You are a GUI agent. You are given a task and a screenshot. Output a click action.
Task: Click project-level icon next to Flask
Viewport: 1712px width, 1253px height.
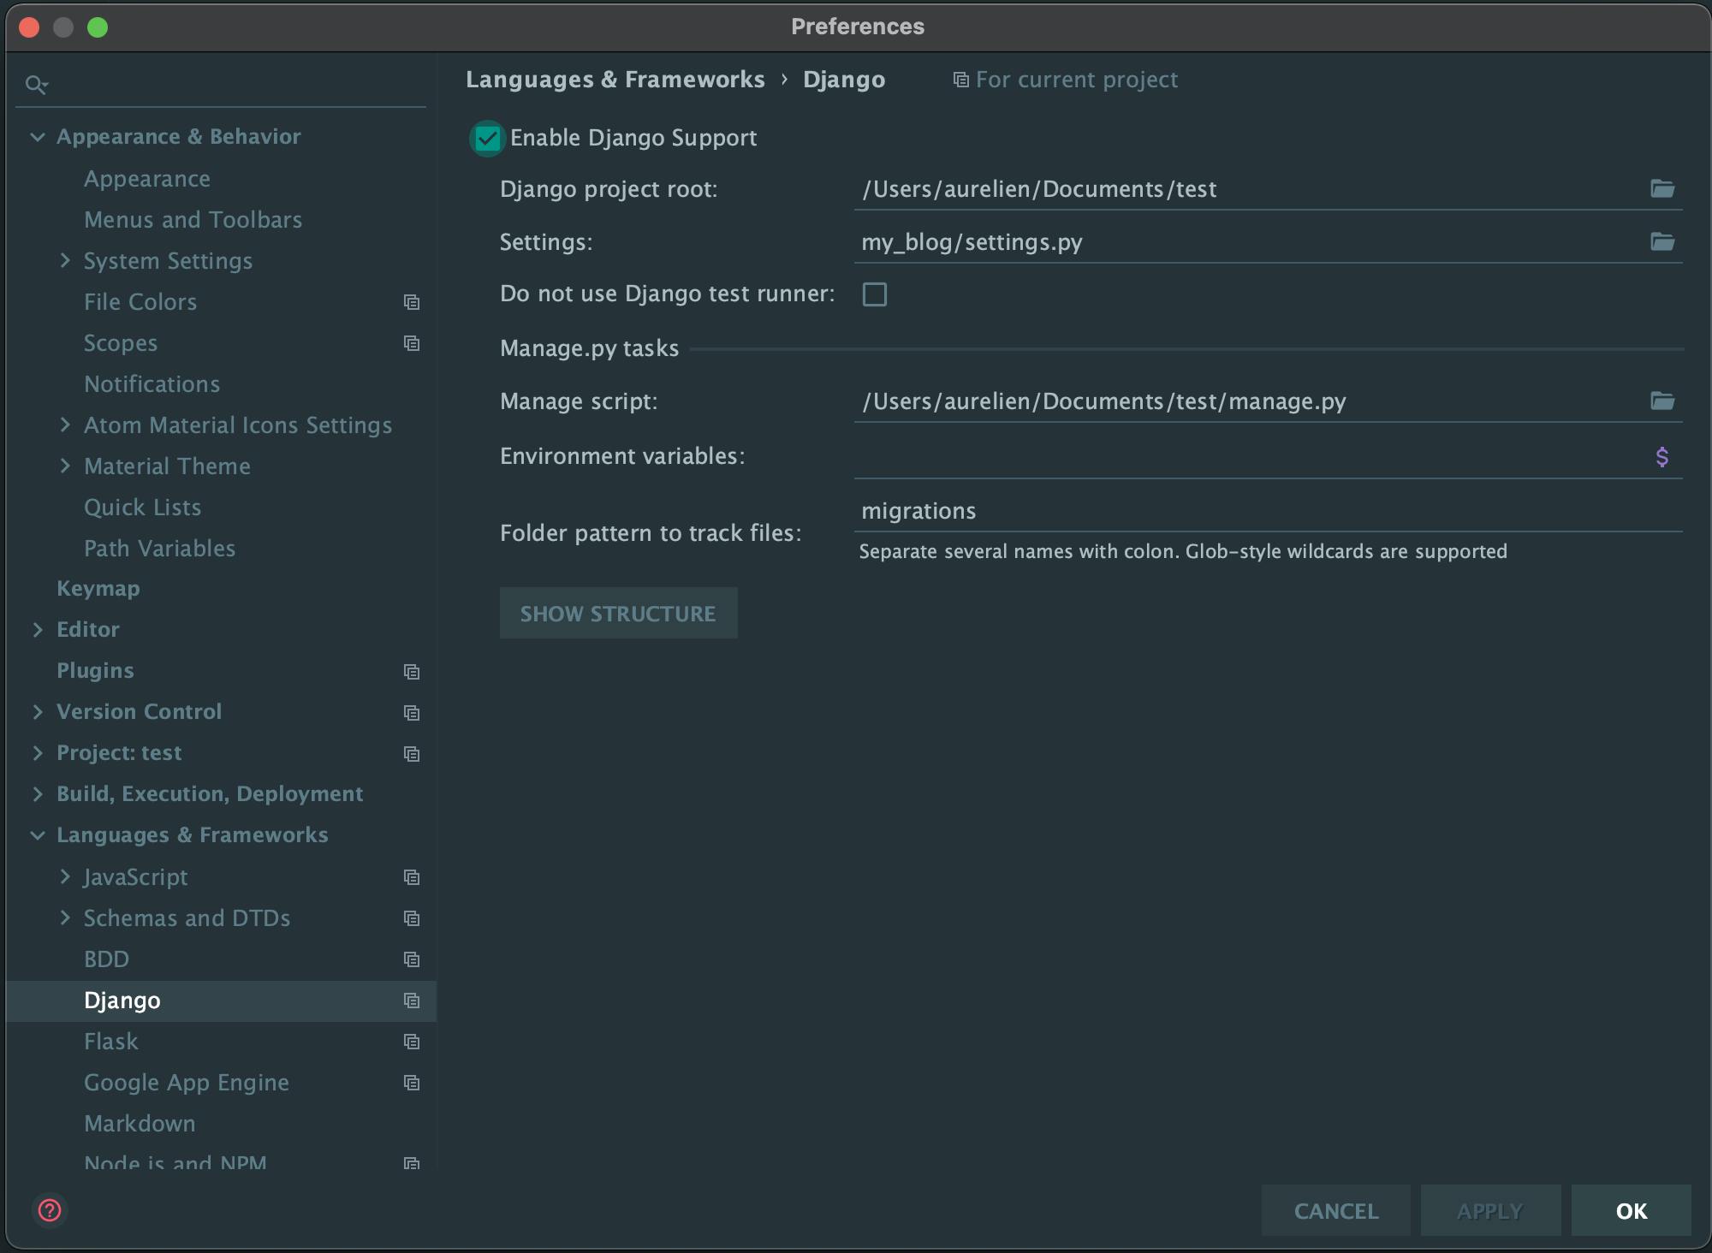click(x=412, y=1042)
